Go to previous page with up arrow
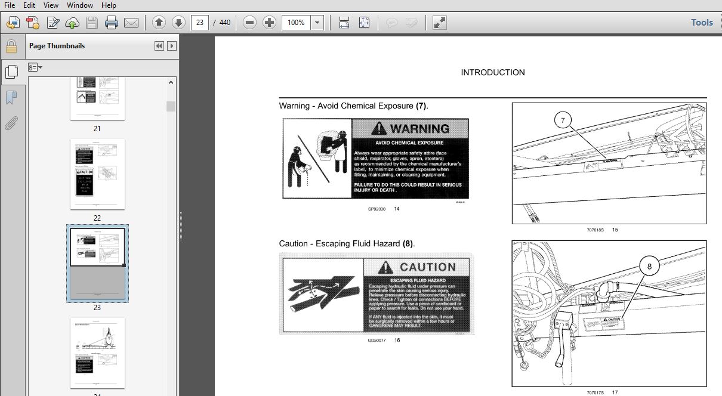722x396 pixels. pyautogui.click(x=159, y=23)
